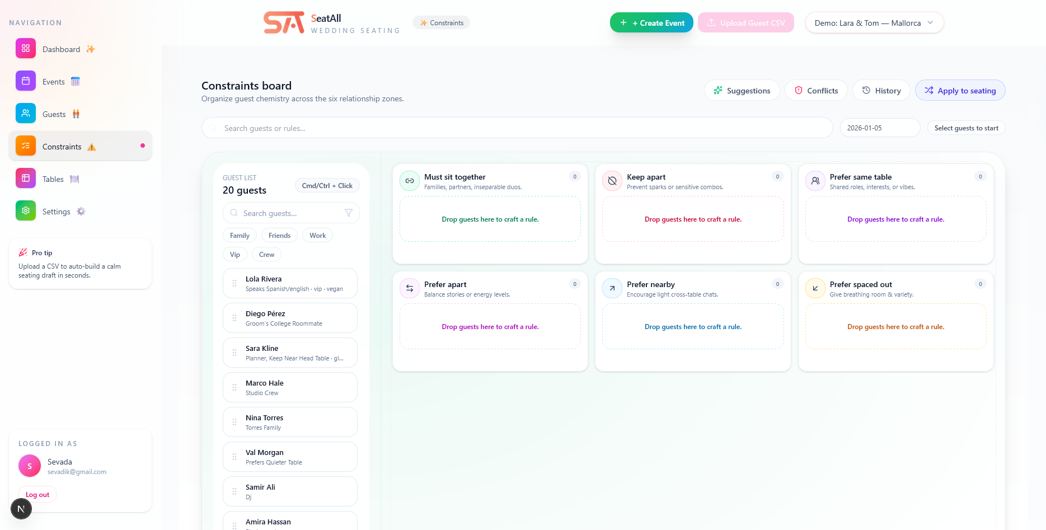This screenshot has height=530, width=1046.
Task: Click the Log out button
Action: [x=37, y=494]
